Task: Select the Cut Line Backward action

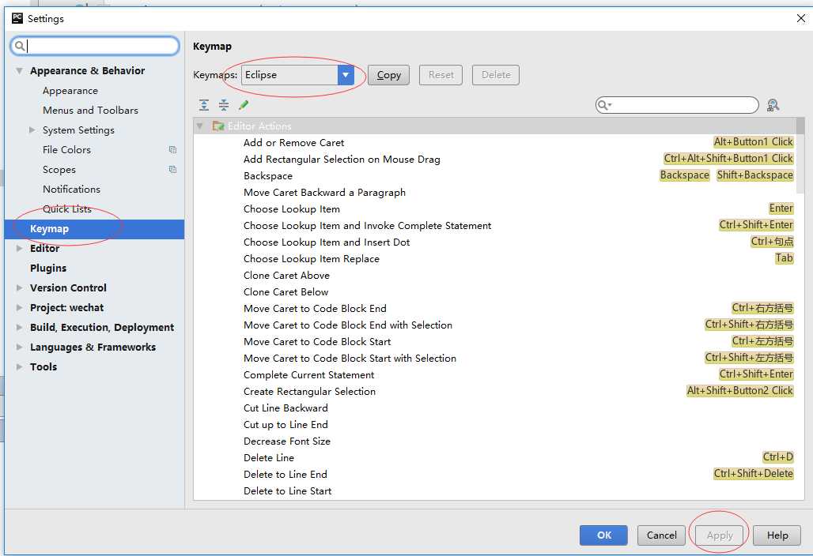Action: click(x=285, y=408)
